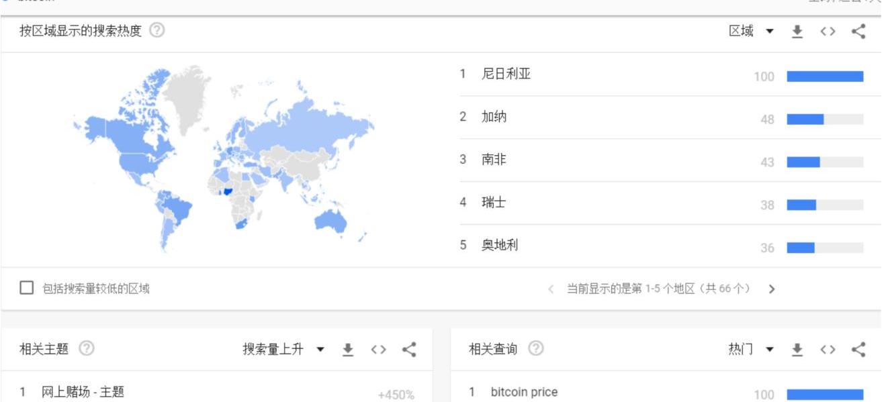Download the region interest data as CSV
The image size is (886, 402).
coord(797,32)
